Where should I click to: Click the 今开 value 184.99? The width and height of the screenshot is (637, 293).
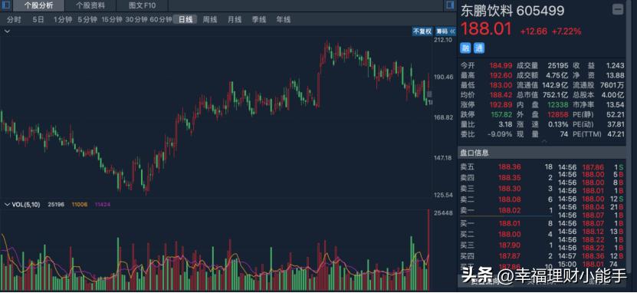tap(501, 66)
